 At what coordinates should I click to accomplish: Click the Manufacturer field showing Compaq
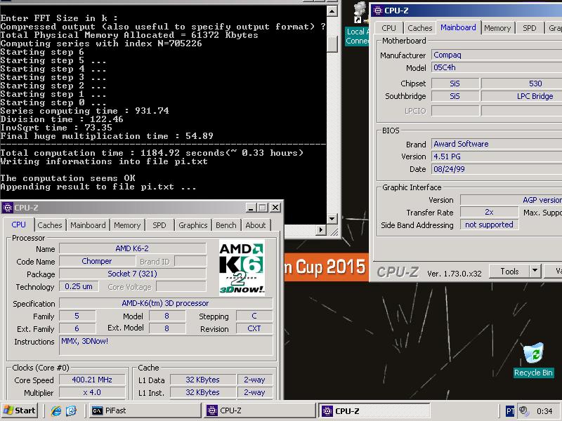point(497,55)
